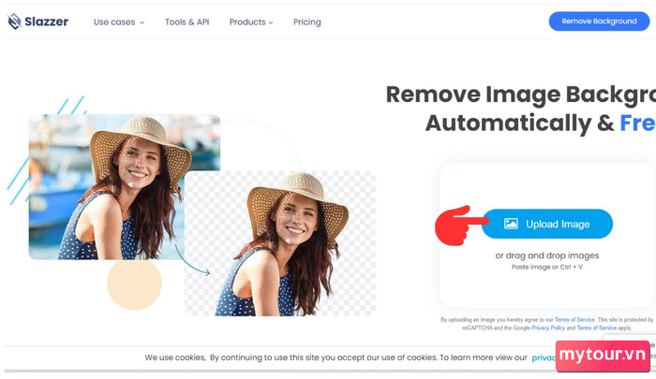This screenshot has width=656, height=379.
Task: Expand the Products dropdown arrow
Action: [271, 22]
